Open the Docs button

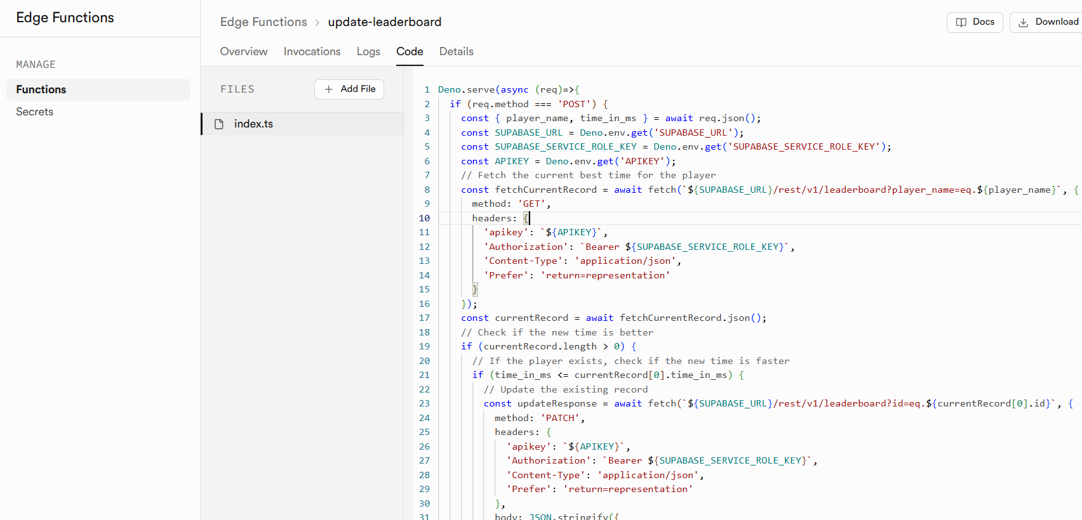click(x=975, y=22)
